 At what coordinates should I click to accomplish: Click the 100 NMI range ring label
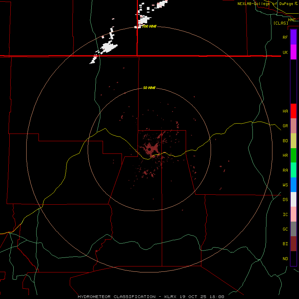coord(149,26)
